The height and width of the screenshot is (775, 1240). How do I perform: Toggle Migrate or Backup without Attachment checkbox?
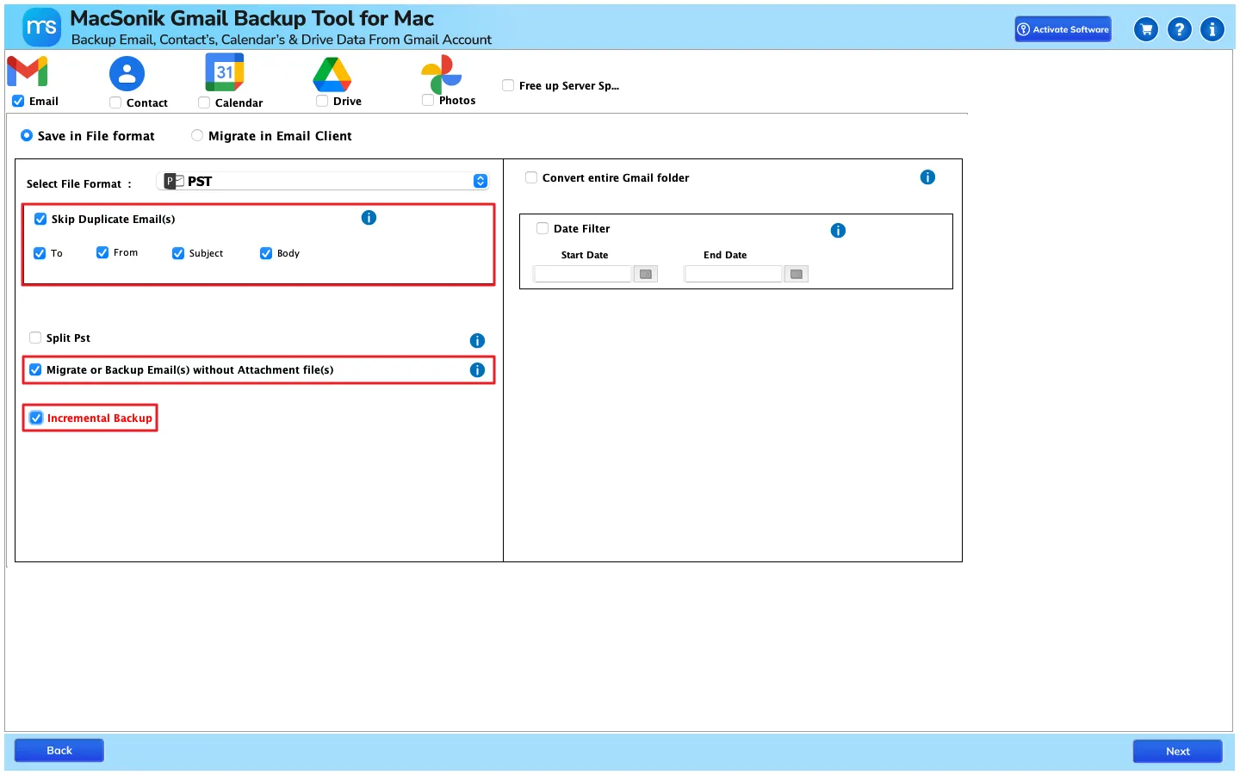(35, 369)
